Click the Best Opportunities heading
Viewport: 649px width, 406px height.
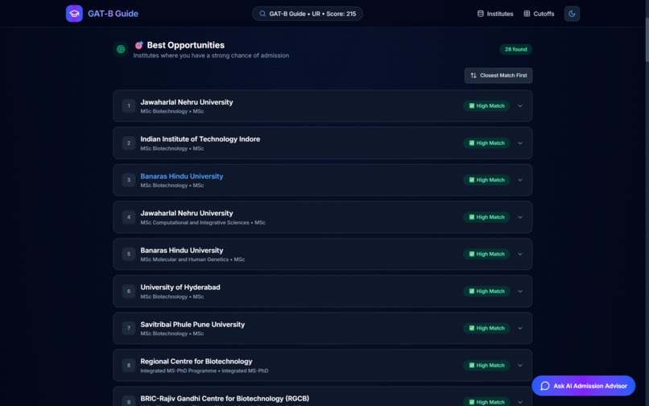tap(185, 45)
